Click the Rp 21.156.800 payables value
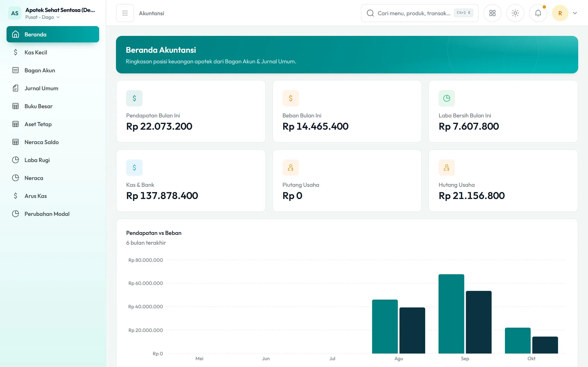The image size is (588, 367). (x=472, y=196)
